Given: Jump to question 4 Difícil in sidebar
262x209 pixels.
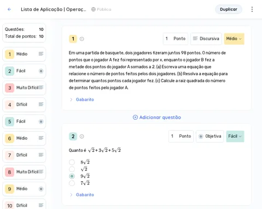Looking at the screenshot, I should (x=24, y=104).
